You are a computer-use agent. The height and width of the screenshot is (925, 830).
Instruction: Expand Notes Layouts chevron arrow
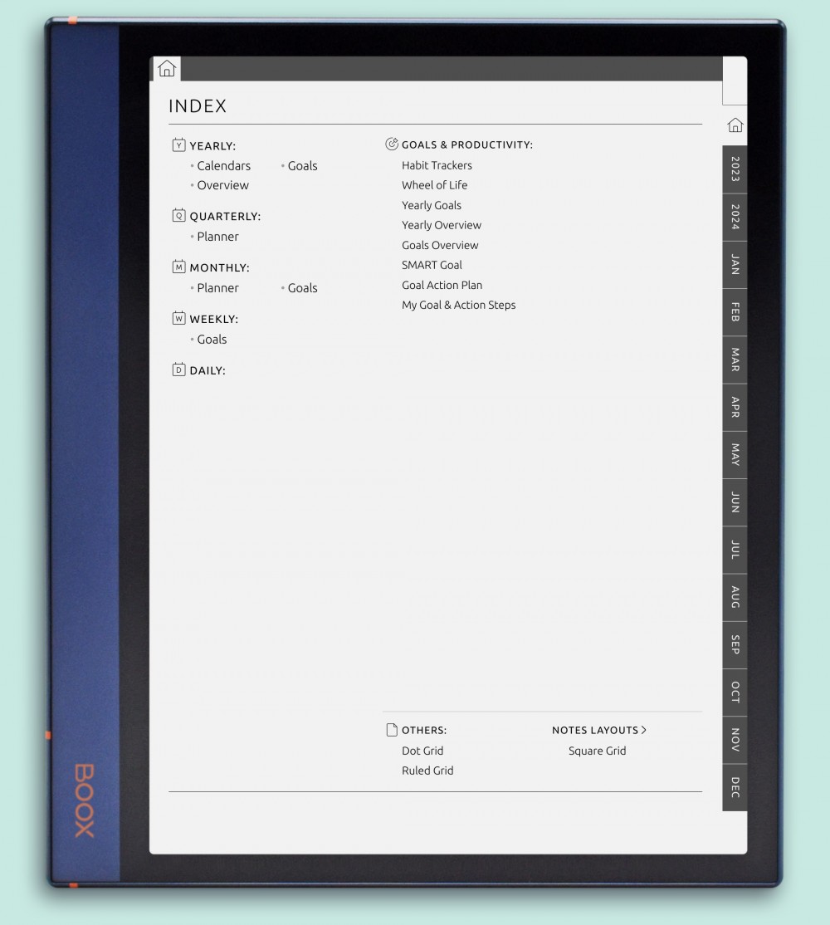643,731
